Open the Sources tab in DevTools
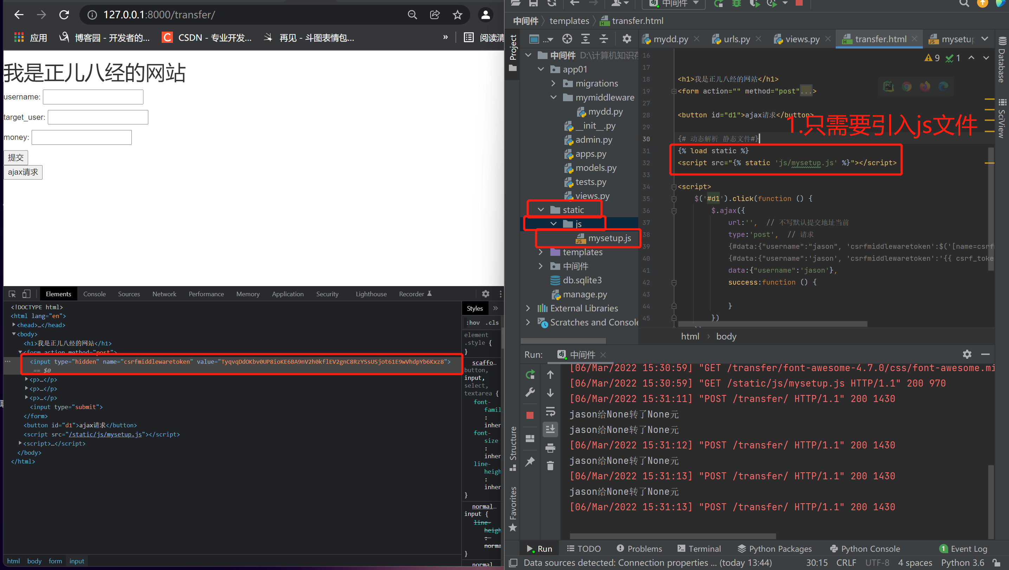Viewport: 1009px width, 570px height. click(129, 294)
